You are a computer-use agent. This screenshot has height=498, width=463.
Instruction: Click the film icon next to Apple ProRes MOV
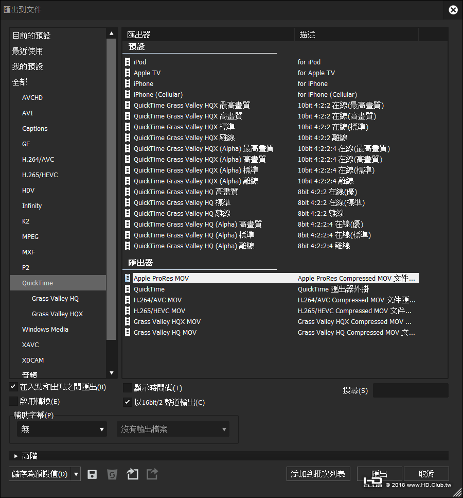[128, 278]
